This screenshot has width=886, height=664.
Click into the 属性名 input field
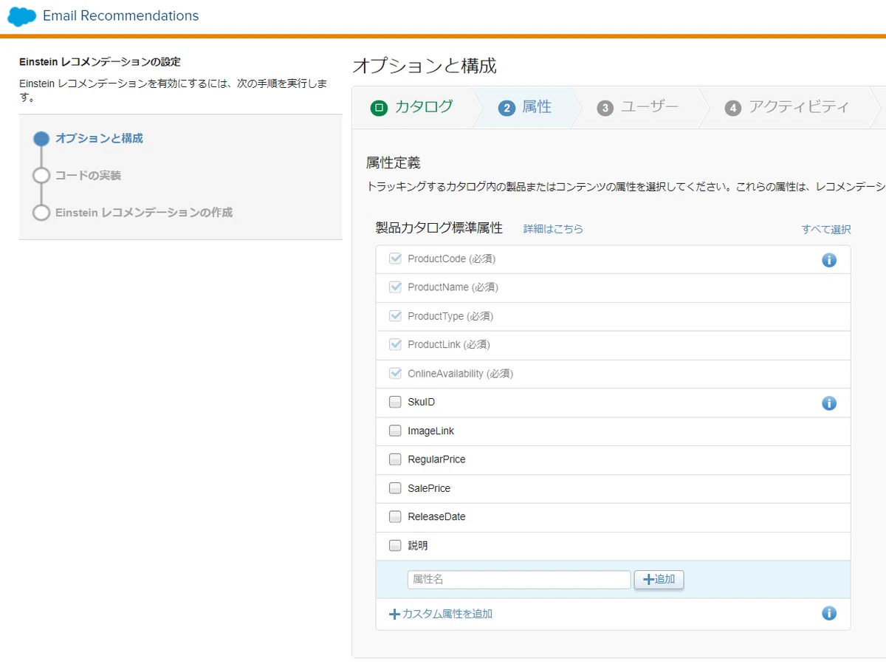[x=519, y=580]
